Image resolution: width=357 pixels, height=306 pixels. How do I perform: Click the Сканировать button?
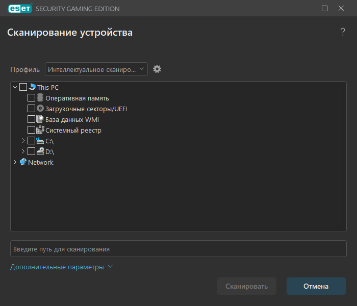246,286
